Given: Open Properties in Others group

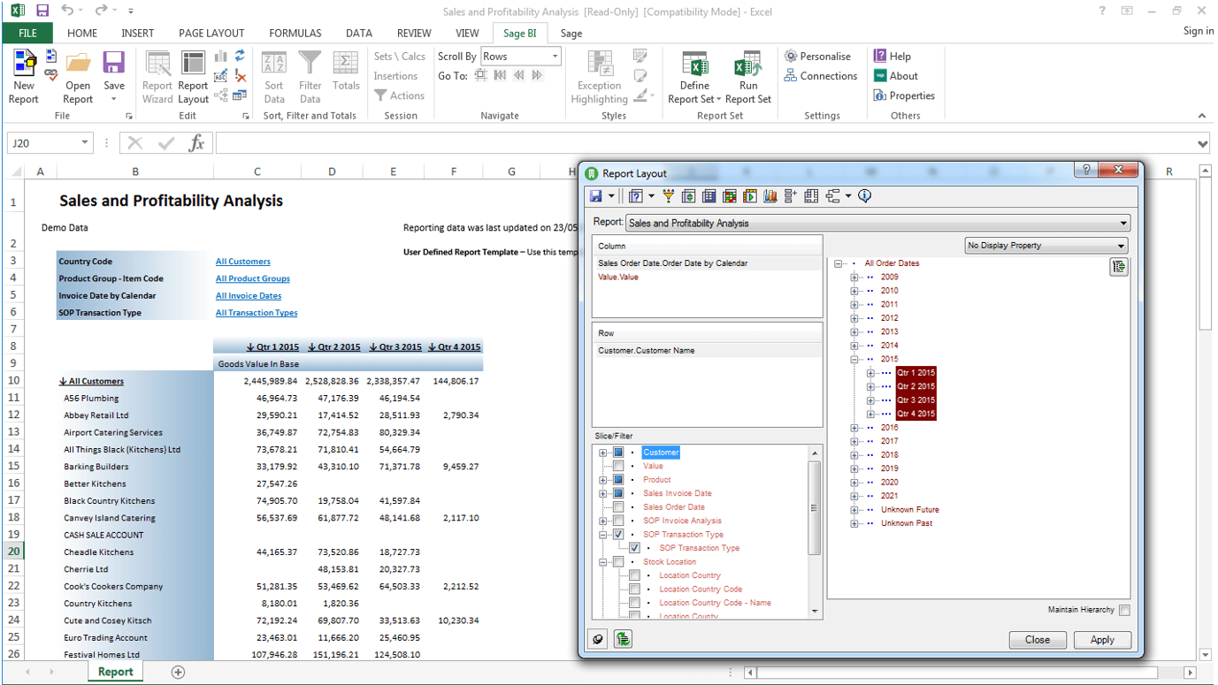Looking at the screenshot, I should (x=904, y=95).
